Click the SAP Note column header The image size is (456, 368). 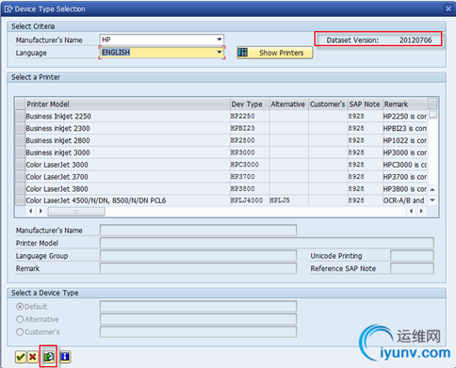click(365, 104)
